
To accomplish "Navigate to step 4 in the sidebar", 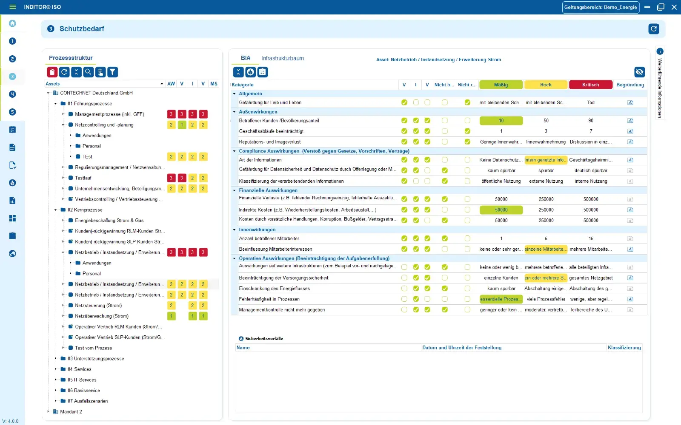I will [x=12, y=94].
